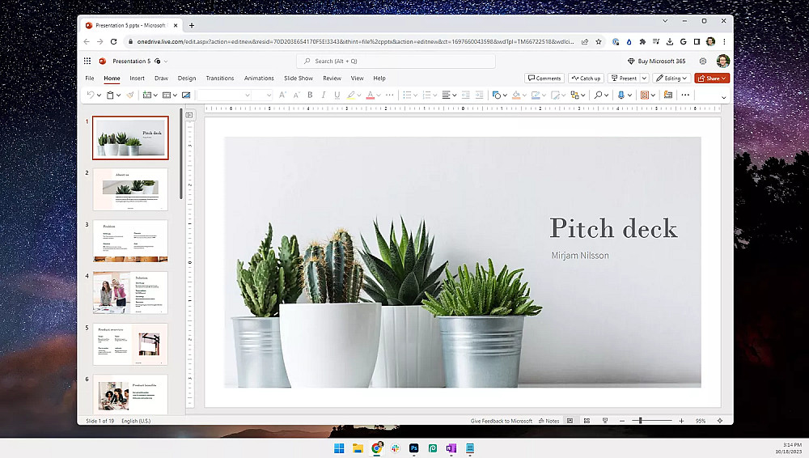Toggle the Notes pane in the status bar
809x458 pixels.
[549, 421]
